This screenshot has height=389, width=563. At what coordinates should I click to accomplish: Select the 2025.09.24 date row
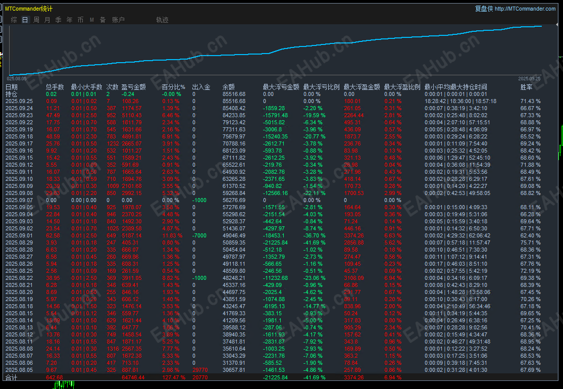tap(19, 108)
